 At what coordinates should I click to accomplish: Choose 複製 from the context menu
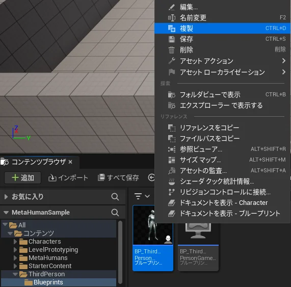[x=222, y=28]
